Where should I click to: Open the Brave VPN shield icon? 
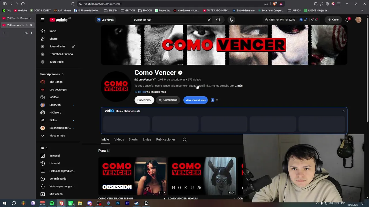(x=327, y=4)
